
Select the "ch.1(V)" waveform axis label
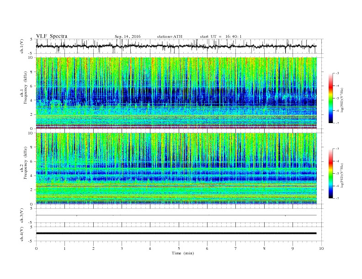pos(22,46)
